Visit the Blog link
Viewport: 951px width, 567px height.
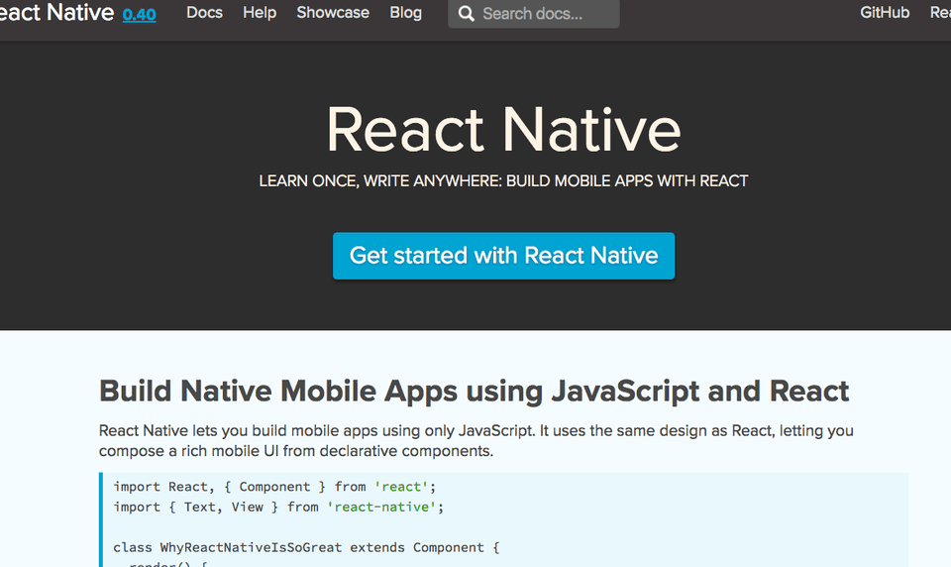pos(406,12)
